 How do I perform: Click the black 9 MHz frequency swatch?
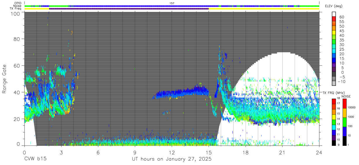[x=333, y=143]
